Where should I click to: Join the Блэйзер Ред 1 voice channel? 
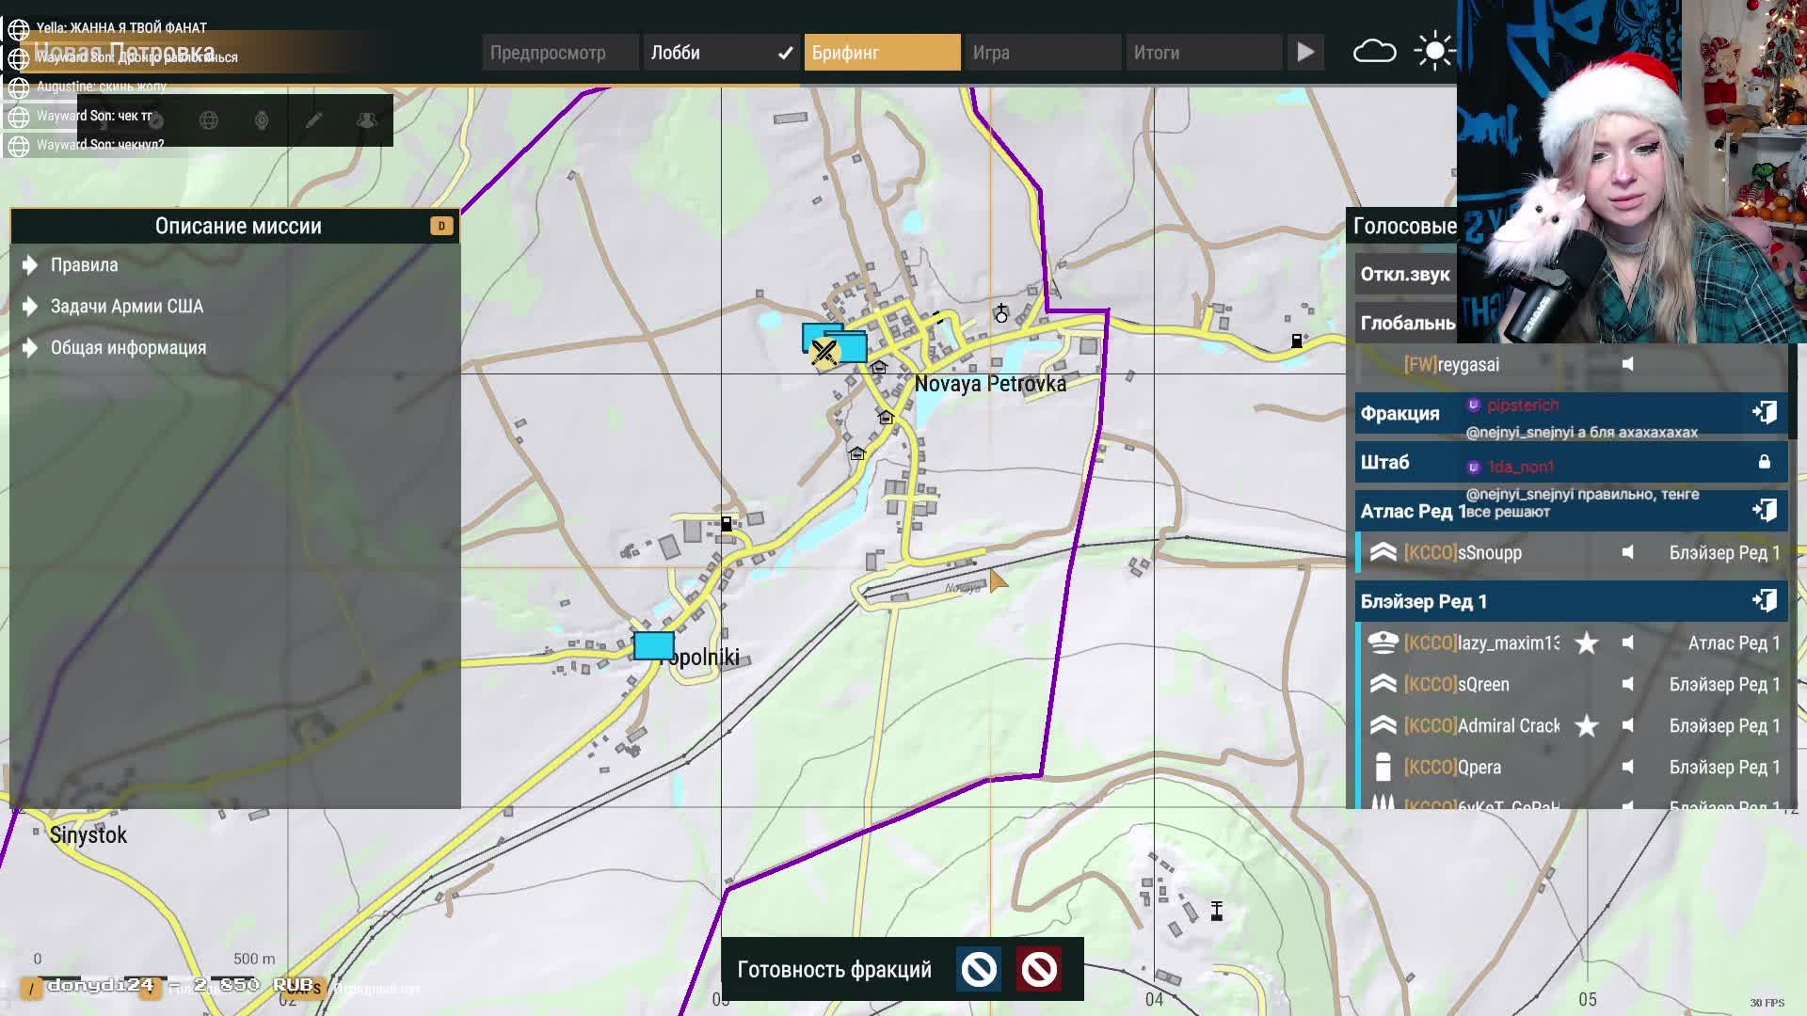pyautogui.click(x=1764, y=601)
